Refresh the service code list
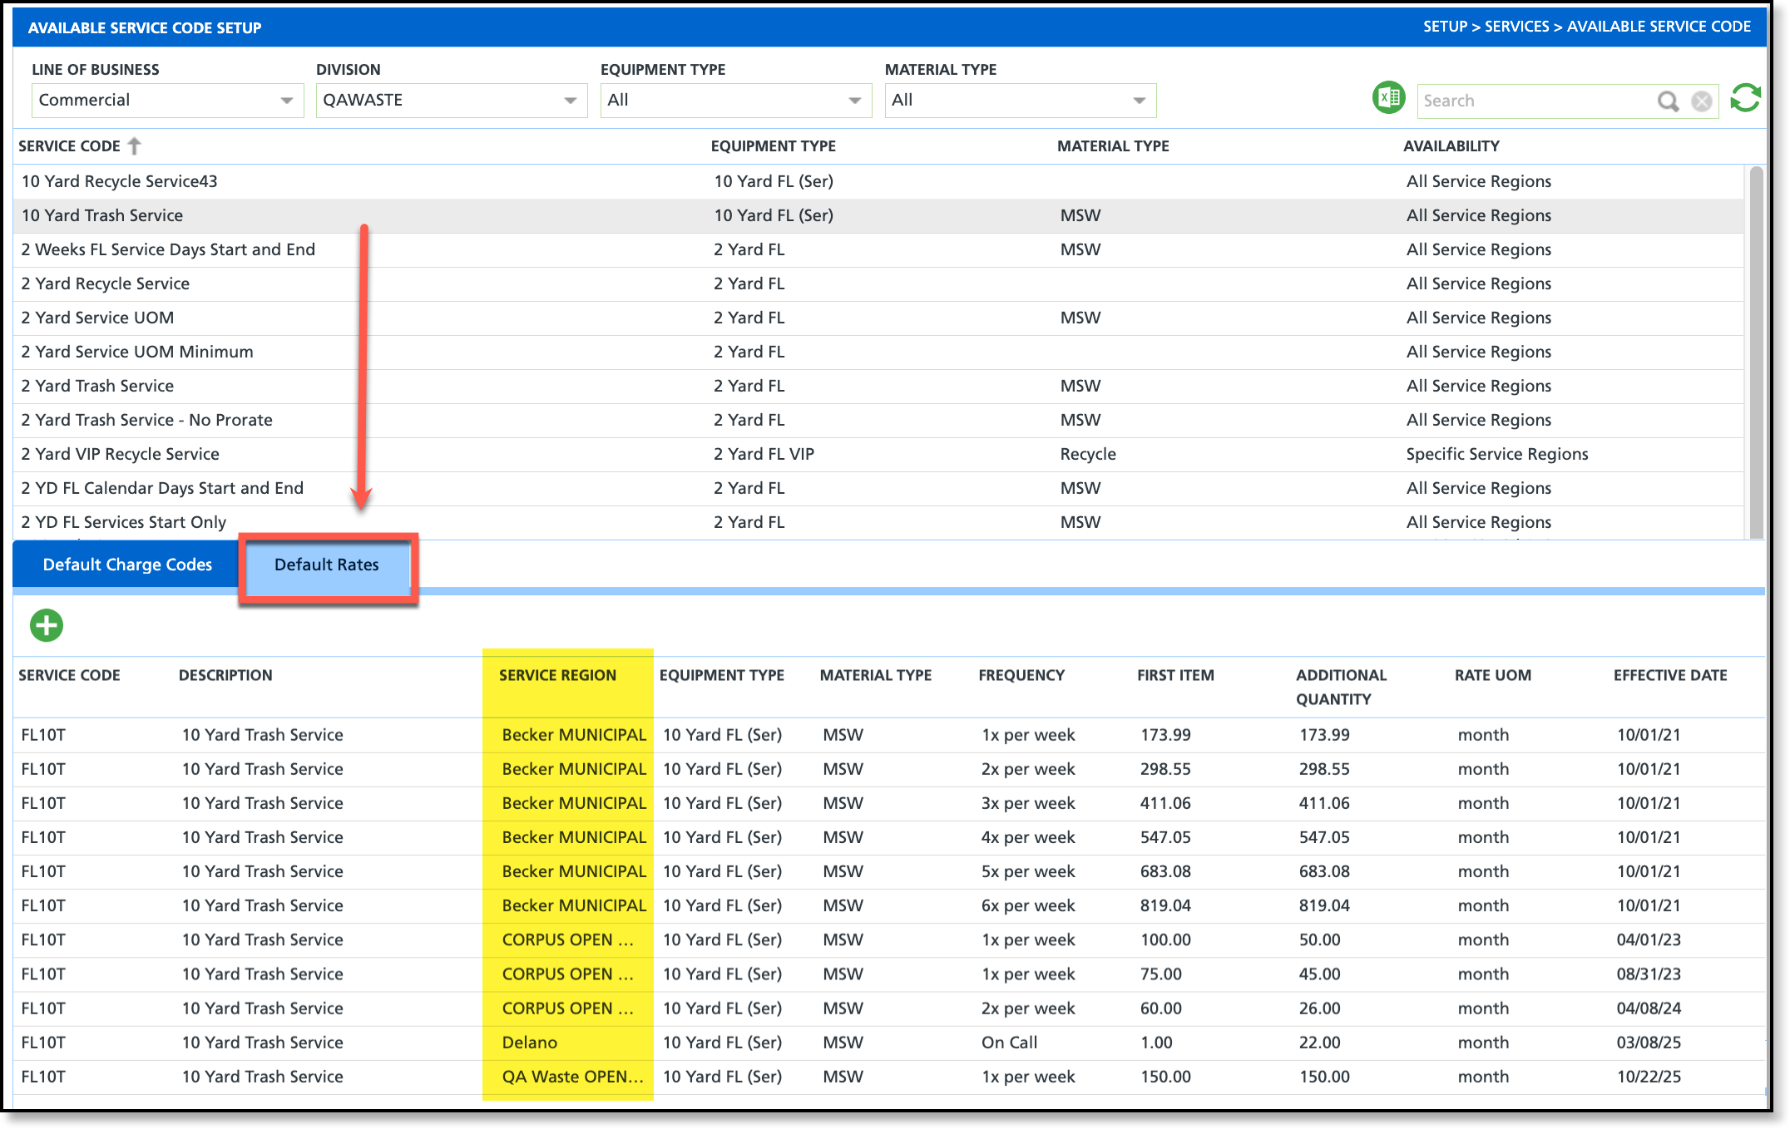 (x=1745, y=99)
